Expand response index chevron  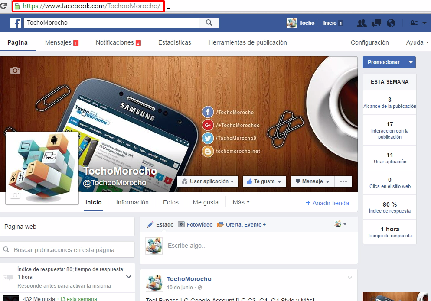[129, 277]
